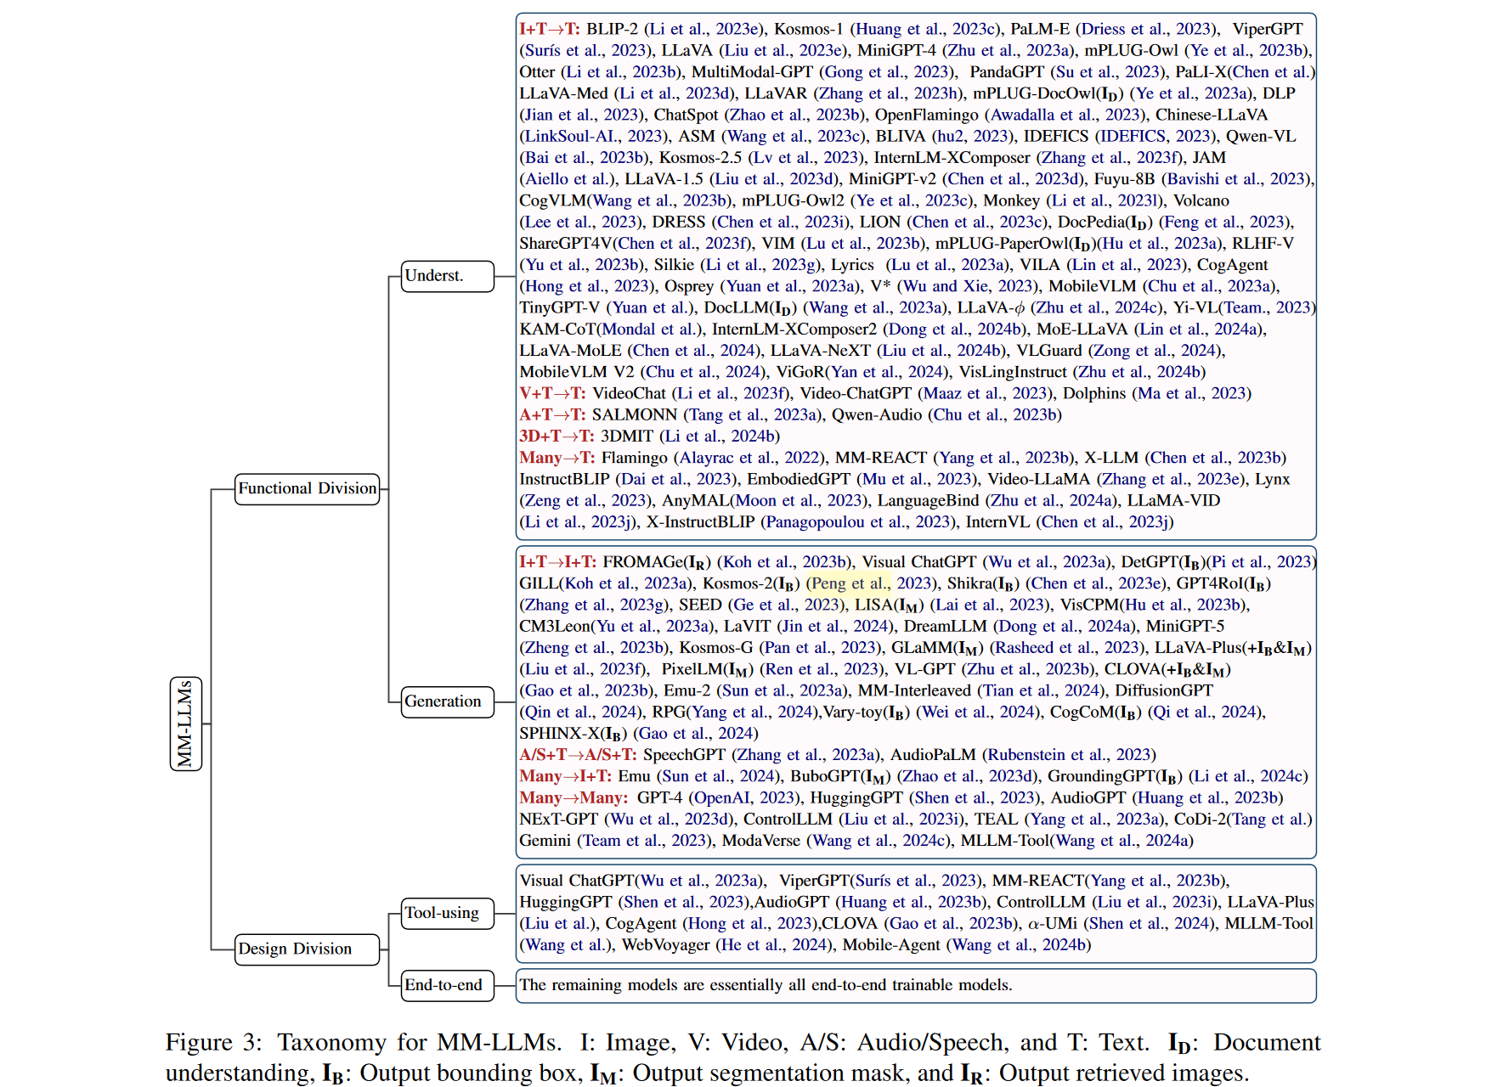Screen dimensions: 1486x1087
Task: Open the CogCoM citation Qi et al., 2024
Action: tap(1203, 712)
